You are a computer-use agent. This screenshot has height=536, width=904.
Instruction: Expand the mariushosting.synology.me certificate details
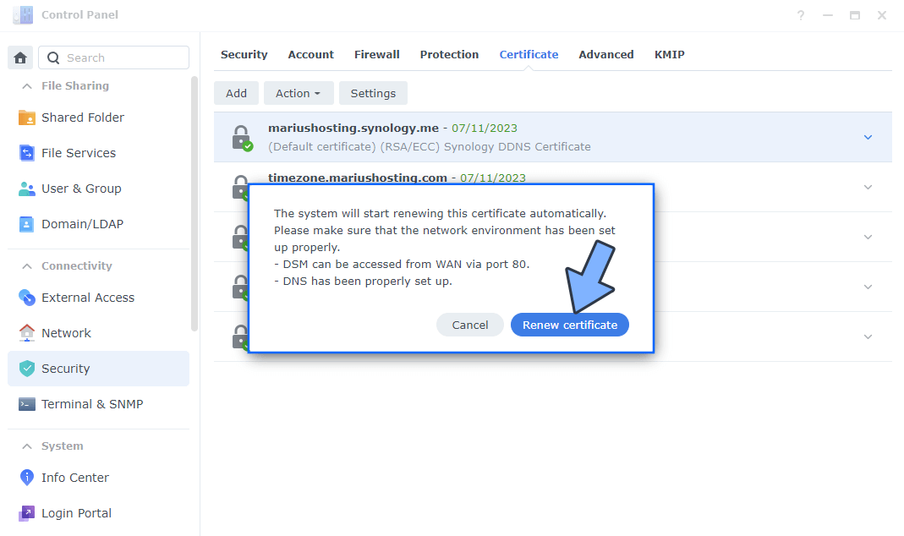(868, 137)
